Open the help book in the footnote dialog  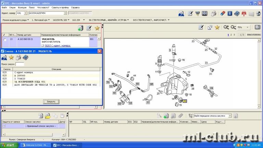pyautogui.click(x=25, y=58)
